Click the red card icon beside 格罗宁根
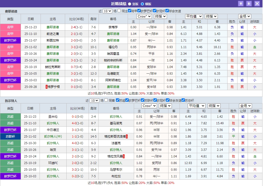263x186 pixels. pyautogui.click(x=46, y=87)
